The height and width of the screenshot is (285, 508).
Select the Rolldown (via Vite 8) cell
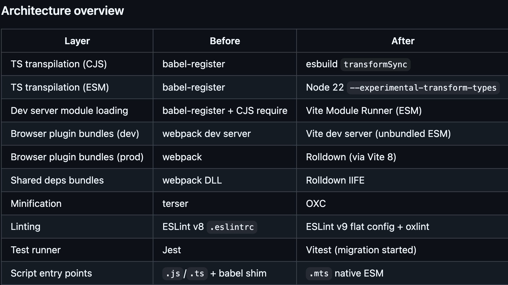pos(351,157)
